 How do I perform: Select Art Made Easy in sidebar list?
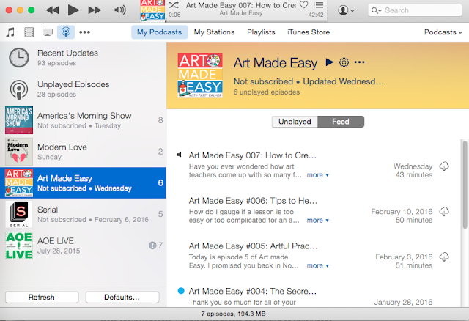[83, 182]
